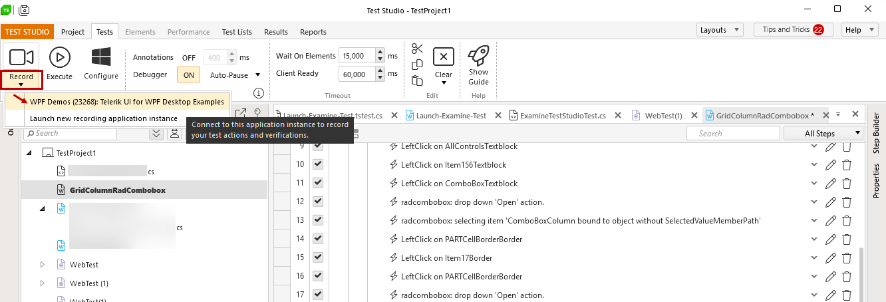886x302 pixels.
Task: Run the test with the Execute icon
Action: tap(60, 57)
